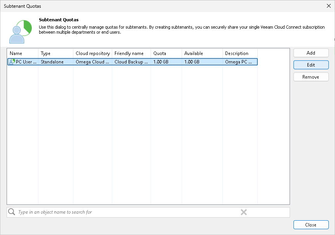Click the clear search X icon
The width and height of the screenshot is (335, 235).
click(x=243, y=212)
